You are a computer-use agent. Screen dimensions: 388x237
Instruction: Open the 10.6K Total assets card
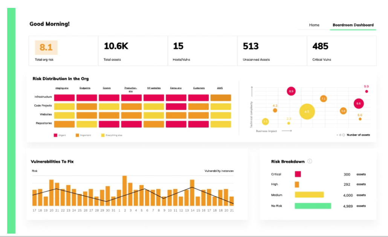[133, 51]
